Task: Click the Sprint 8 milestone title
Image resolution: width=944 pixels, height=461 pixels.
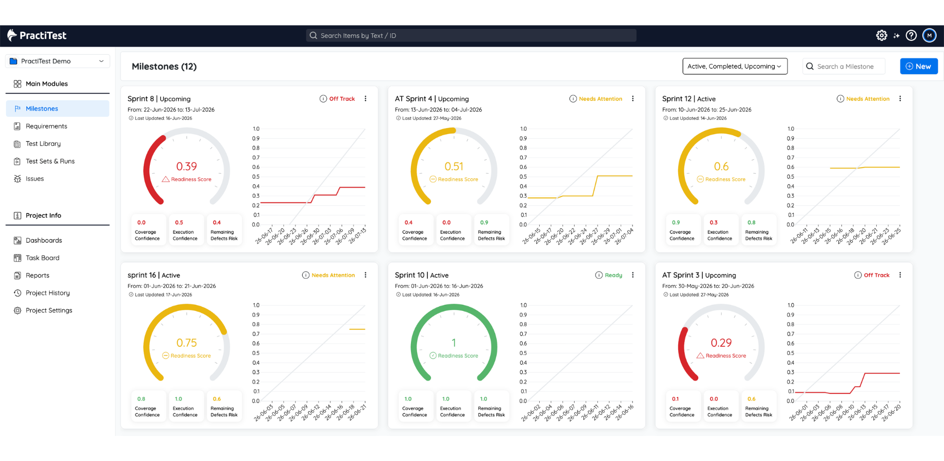Action: click(x=141, y=99)
